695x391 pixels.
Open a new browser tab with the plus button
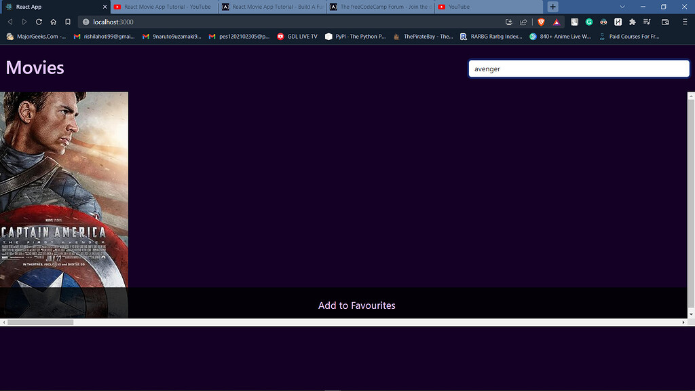552,6
